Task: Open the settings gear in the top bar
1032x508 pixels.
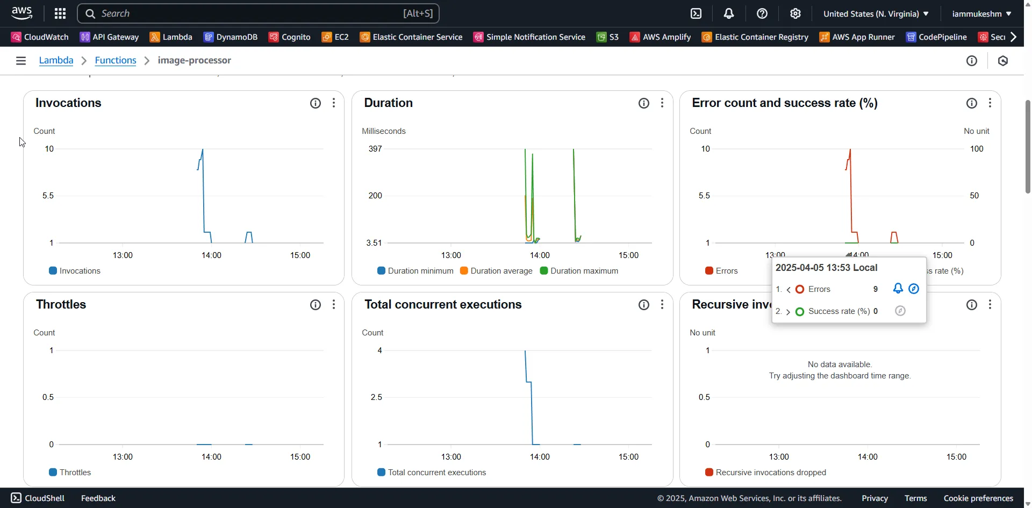Action: point(796,13)
